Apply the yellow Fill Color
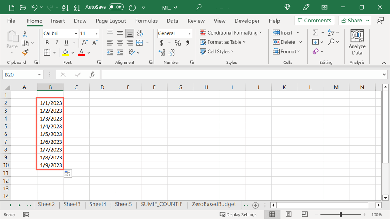This screenshot has height=219, width=390. (x=66, y=52)
